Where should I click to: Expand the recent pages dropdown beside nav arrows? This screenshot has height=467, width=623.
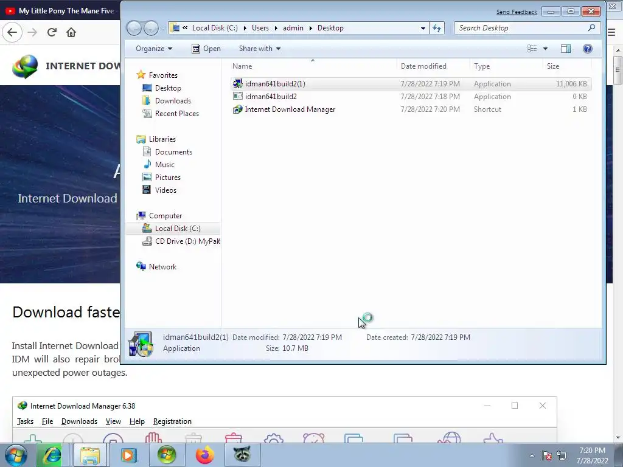[163, 28]
